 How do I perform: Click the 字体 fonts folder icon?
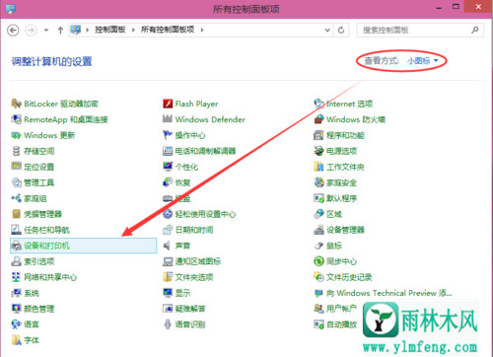pos(16,340)
